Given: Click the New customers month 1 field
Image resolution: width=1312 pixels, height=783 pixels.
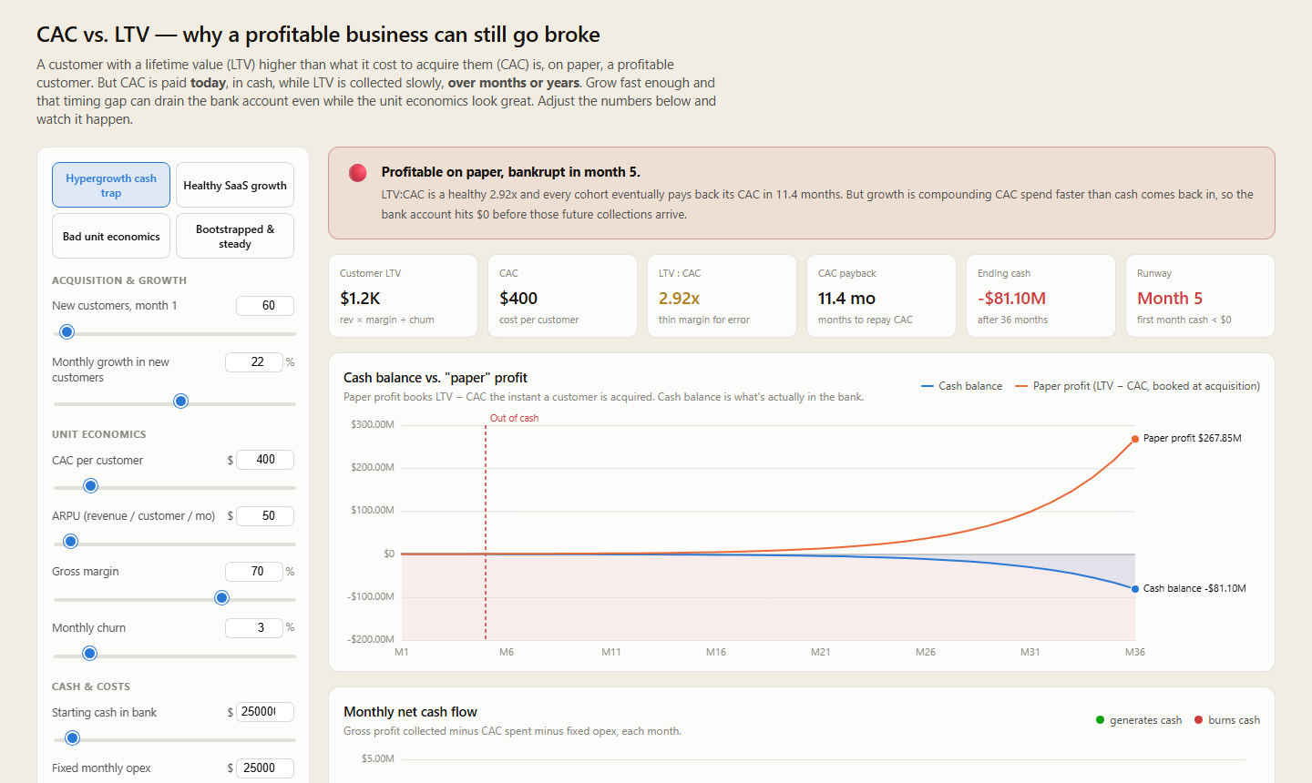Looking at the screenshot, I should pyautogui.click(x=265, y=306).
